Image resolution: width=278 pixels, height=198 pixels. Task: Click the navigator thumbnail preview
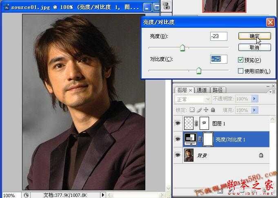click(224, 6)
